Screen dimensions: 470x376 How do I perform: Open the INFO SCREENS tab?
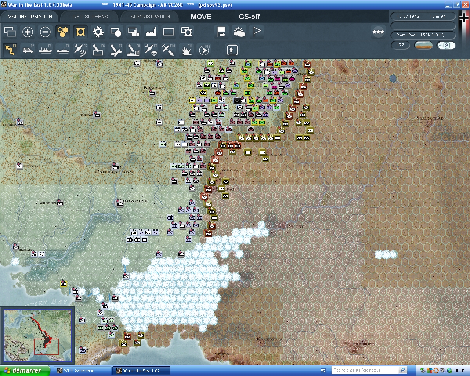pyautogui.click(x=90, y=17)
